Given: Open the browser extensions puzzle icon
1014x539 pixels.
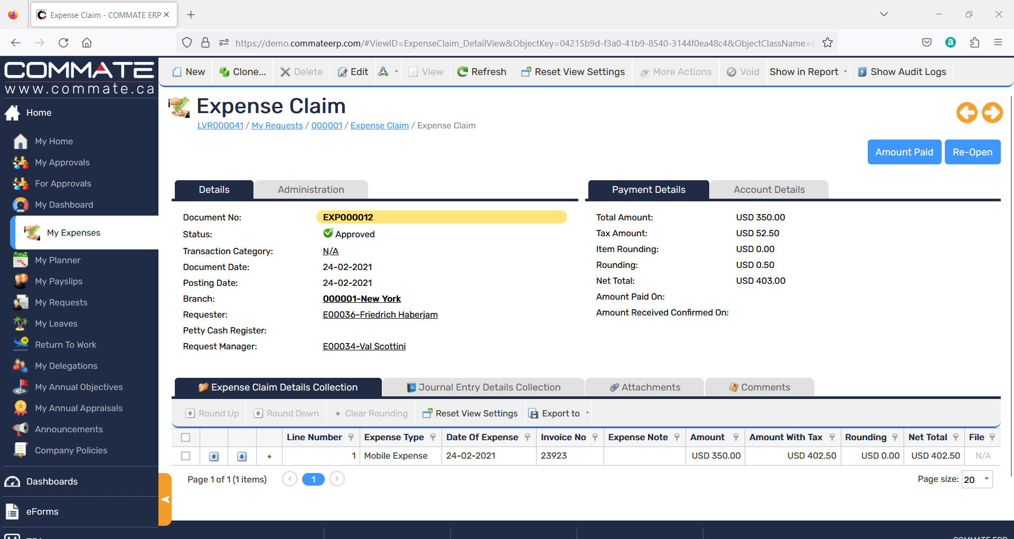Looking at the screenshot, I should [974, 42].
